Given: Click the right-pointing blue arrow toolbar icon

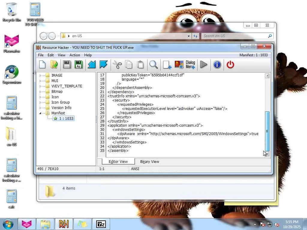Looking at the screenshot, I should (x=103, y=65).
